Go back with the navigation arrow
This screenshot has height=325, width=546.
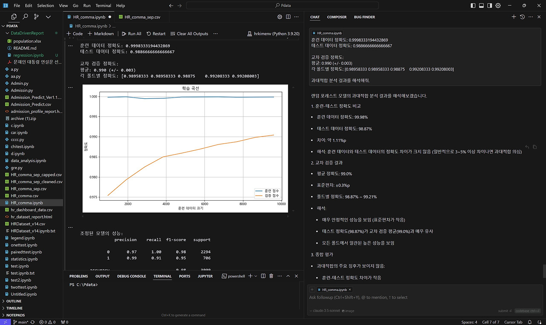[x=171, y=6]
